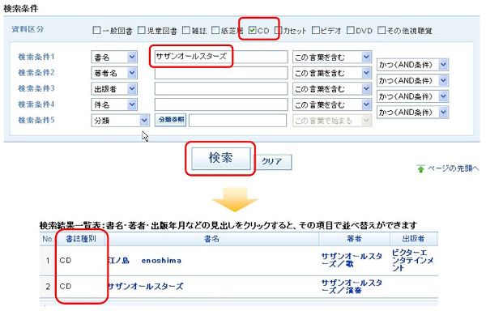Image resolution: width=486 pixels, height=311 pixels.
Task: Click author link サザンオールスターズ/演奏
Action: (352, 287)
